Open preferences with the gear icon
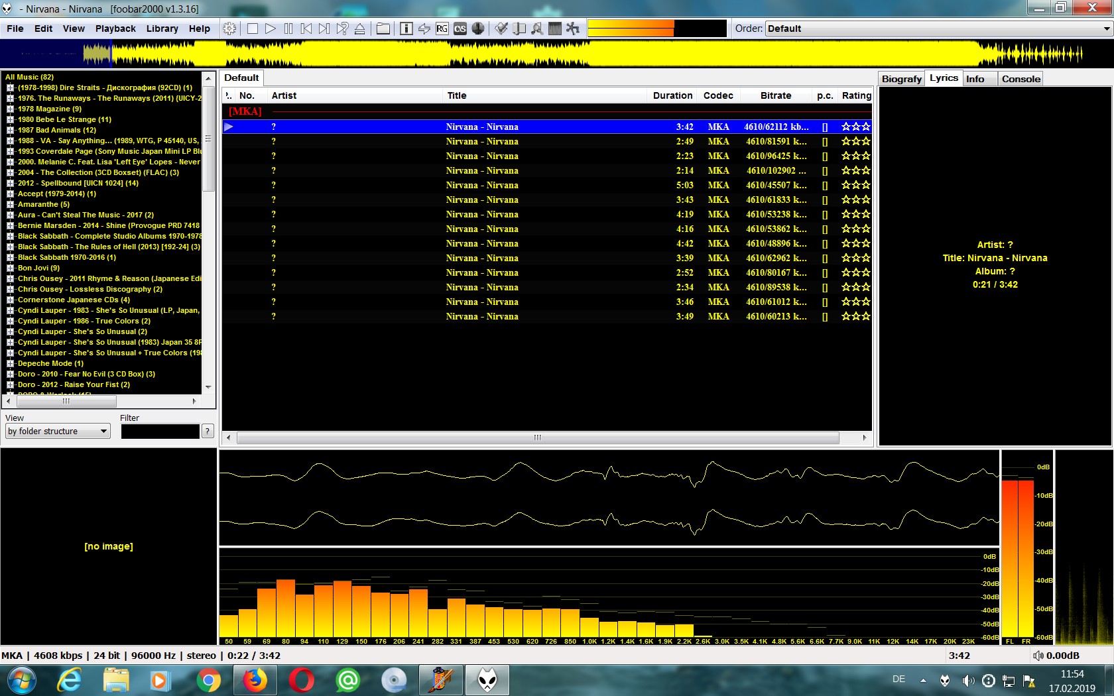The width and height of the screenshot is (1114, 696). point(229,29)
